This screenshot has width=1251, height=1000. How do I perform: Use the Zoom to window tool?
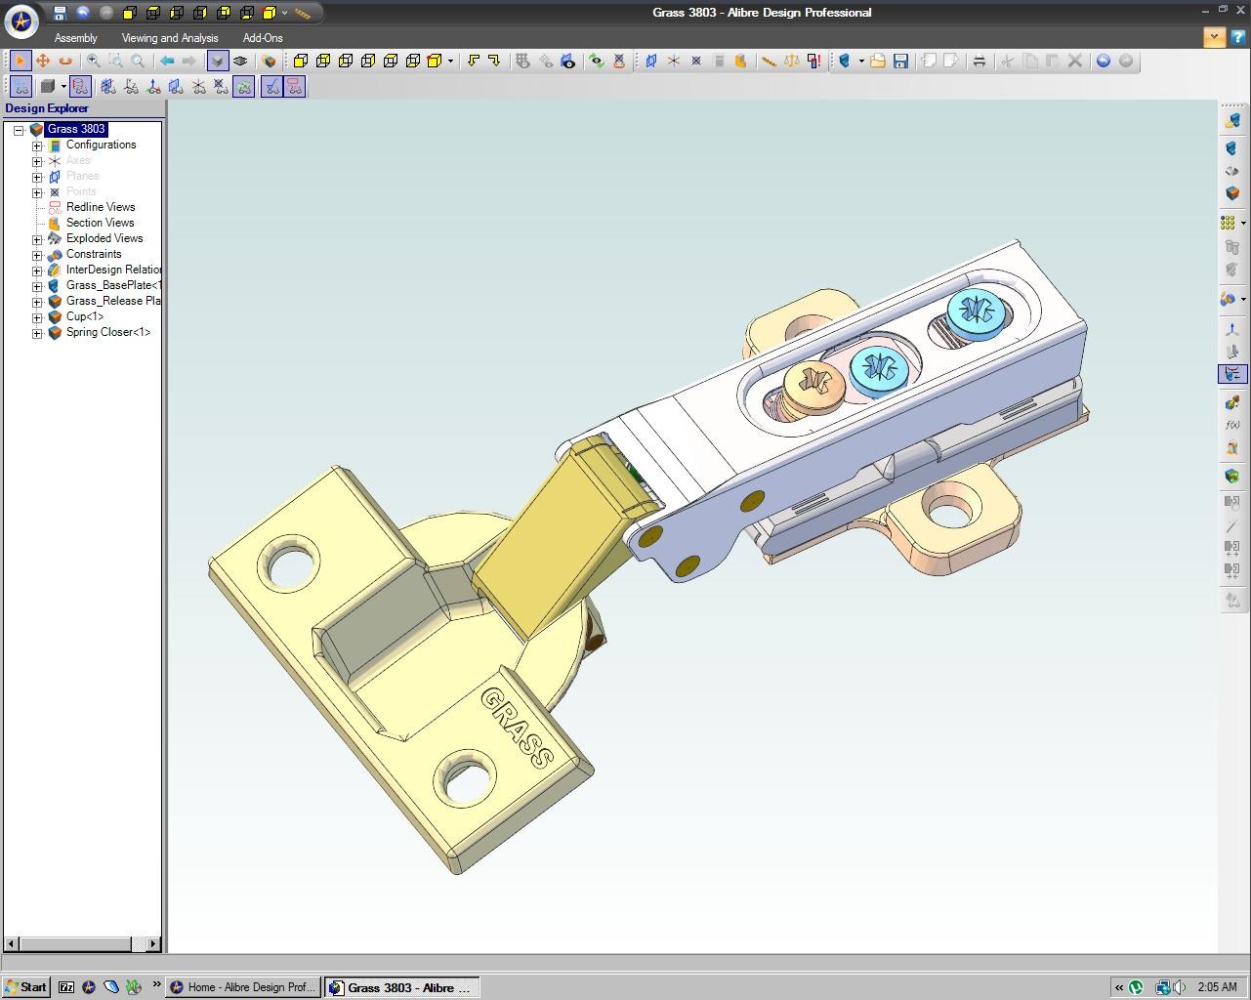116,61
